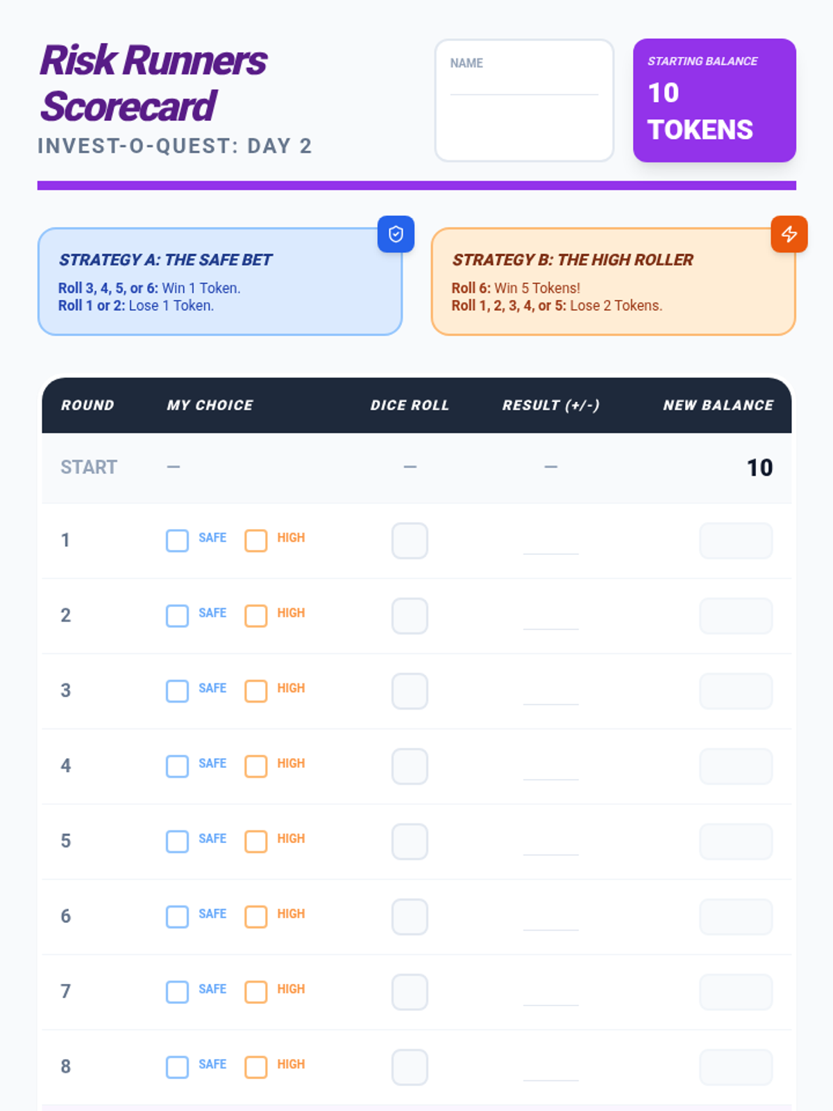Click the orange lightning bolt icon
Image resolution: width=833 pixels, height=1111 pixels.
(789, 234)
